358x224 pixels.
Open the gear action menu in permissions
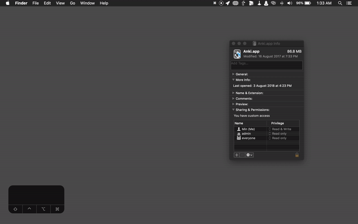249,155
